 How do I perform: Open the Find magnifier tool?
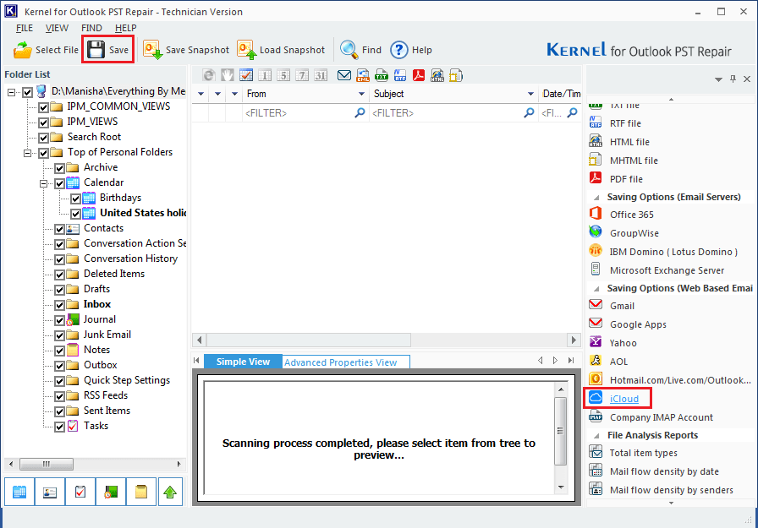pyautogui.click(x=349, y=50)
